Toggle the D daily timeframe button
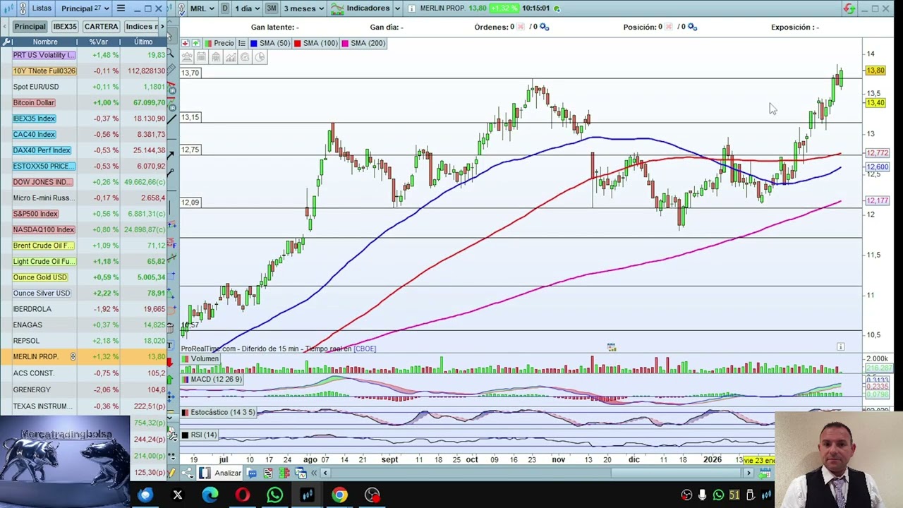This screenshot has width=903, height=508. (225, 8)
